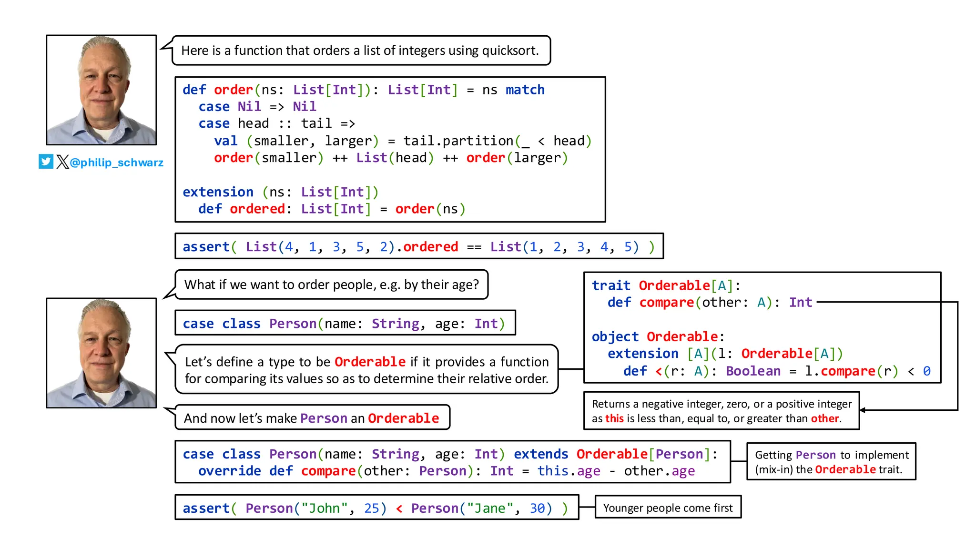Click the simple case class Person box
976x549 pixels.
pyautogui.click(x=345, y=323)
